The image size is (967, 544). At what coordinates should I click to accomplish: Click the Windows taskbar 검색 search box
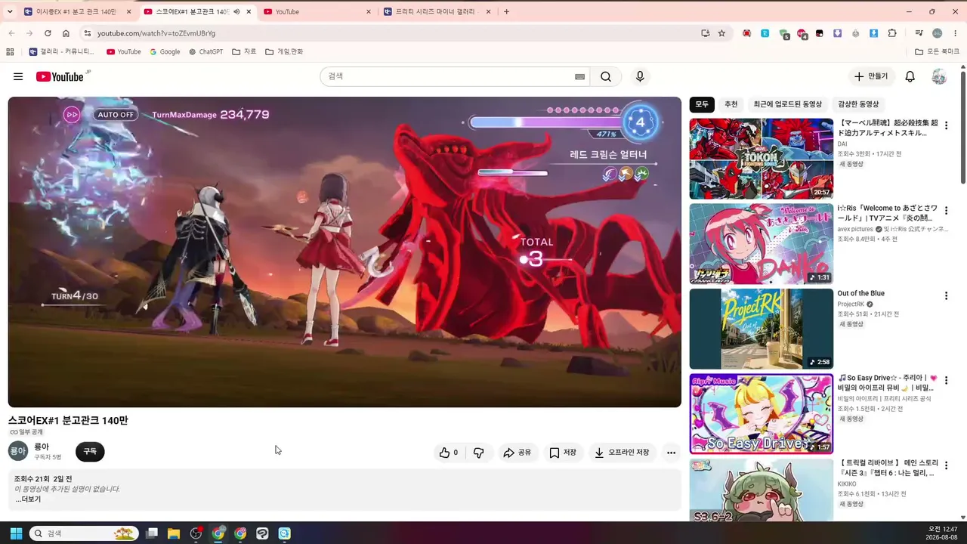click(x=84, y=533)
